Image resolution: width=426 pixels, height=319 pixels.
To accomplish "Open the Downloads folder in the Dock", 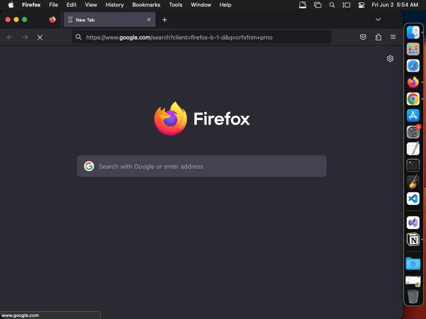I will coord(413,263).
